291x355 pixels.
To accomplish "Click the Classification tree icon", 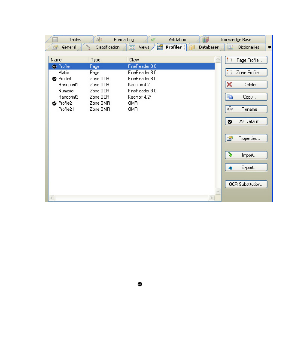I will (88, 47).
